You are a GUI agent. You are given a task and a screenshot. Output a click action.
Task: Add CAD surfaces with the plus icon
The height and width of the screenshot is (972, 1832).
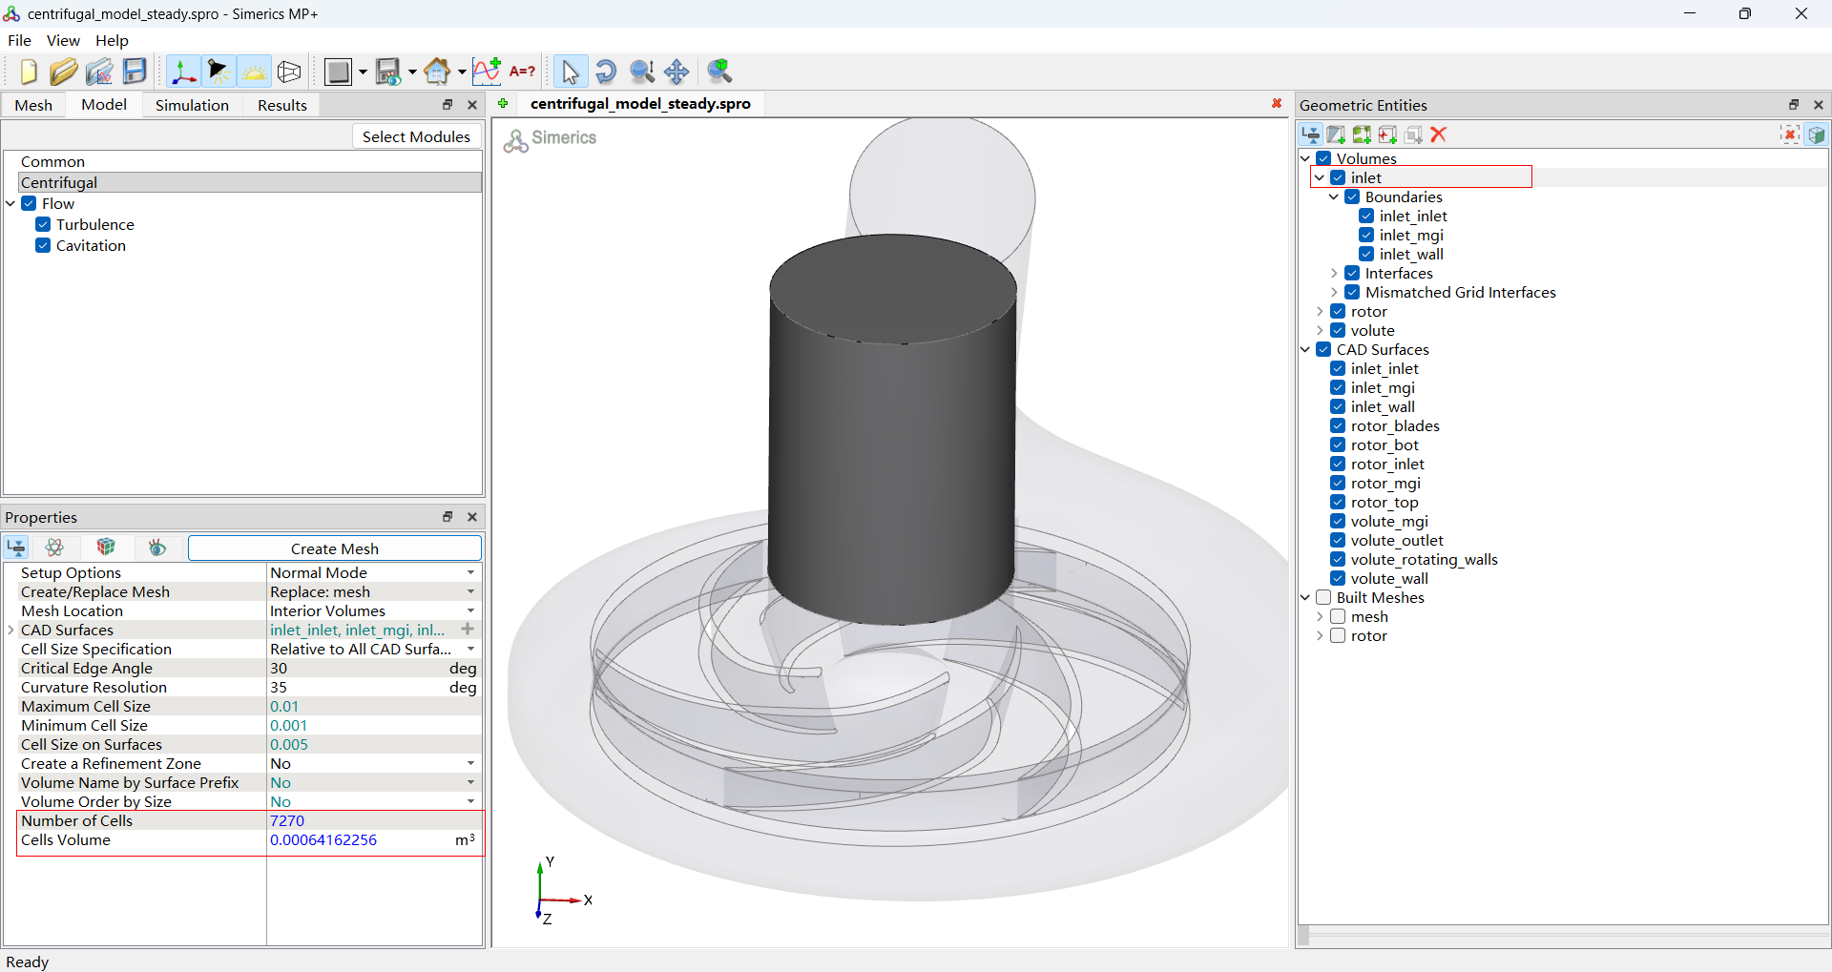[468, 630]
